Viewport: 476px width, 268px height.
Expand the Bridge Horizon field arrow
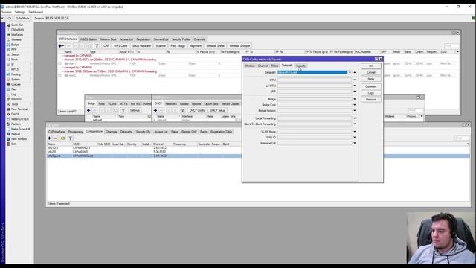click(355, 111)
